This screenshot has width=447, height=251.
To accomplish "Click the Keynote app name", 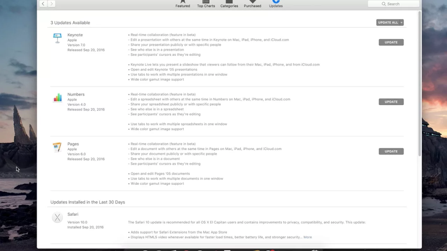I will (x=75, y=35).
